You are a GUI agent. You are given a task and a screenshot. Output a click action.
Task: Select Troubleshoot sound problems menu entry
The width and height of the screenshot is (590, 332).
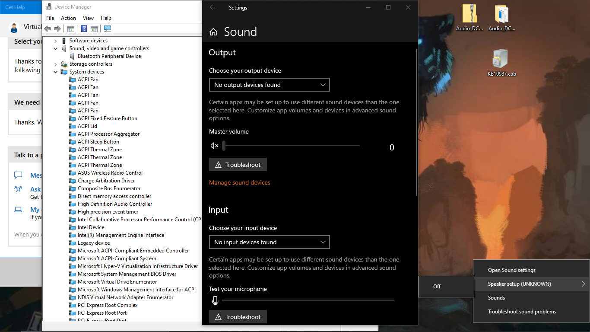coord(532,312)
